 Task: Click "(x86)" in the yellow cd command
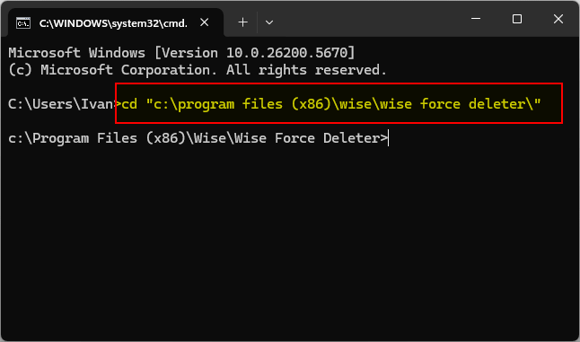click(312, 104)
